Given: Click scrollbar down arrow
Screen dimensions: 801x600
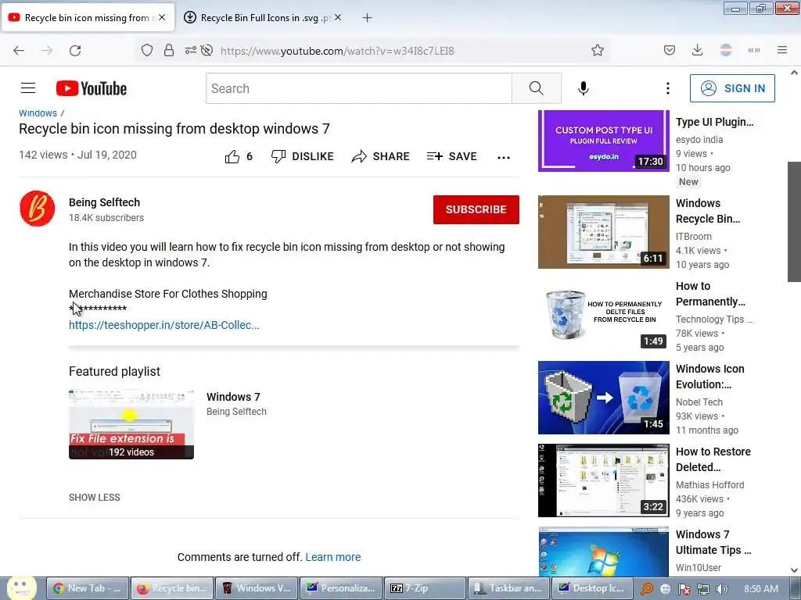Looking at the screenshot, I should pyautogui.click(x=794, y=570).
